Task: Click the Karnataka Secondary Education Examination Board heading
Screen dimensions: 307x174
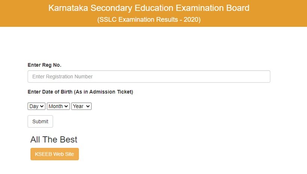Action: coord(149,8)
